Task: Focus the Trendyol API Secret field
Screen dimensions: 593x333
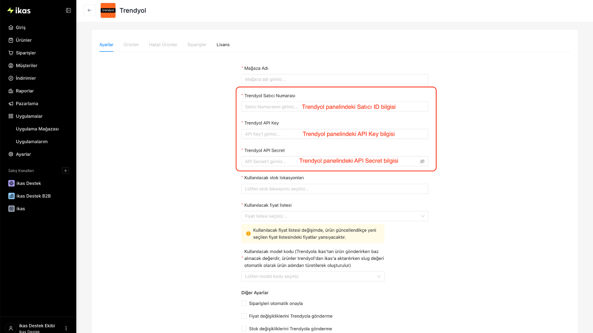Action: [x=335, y=161]
